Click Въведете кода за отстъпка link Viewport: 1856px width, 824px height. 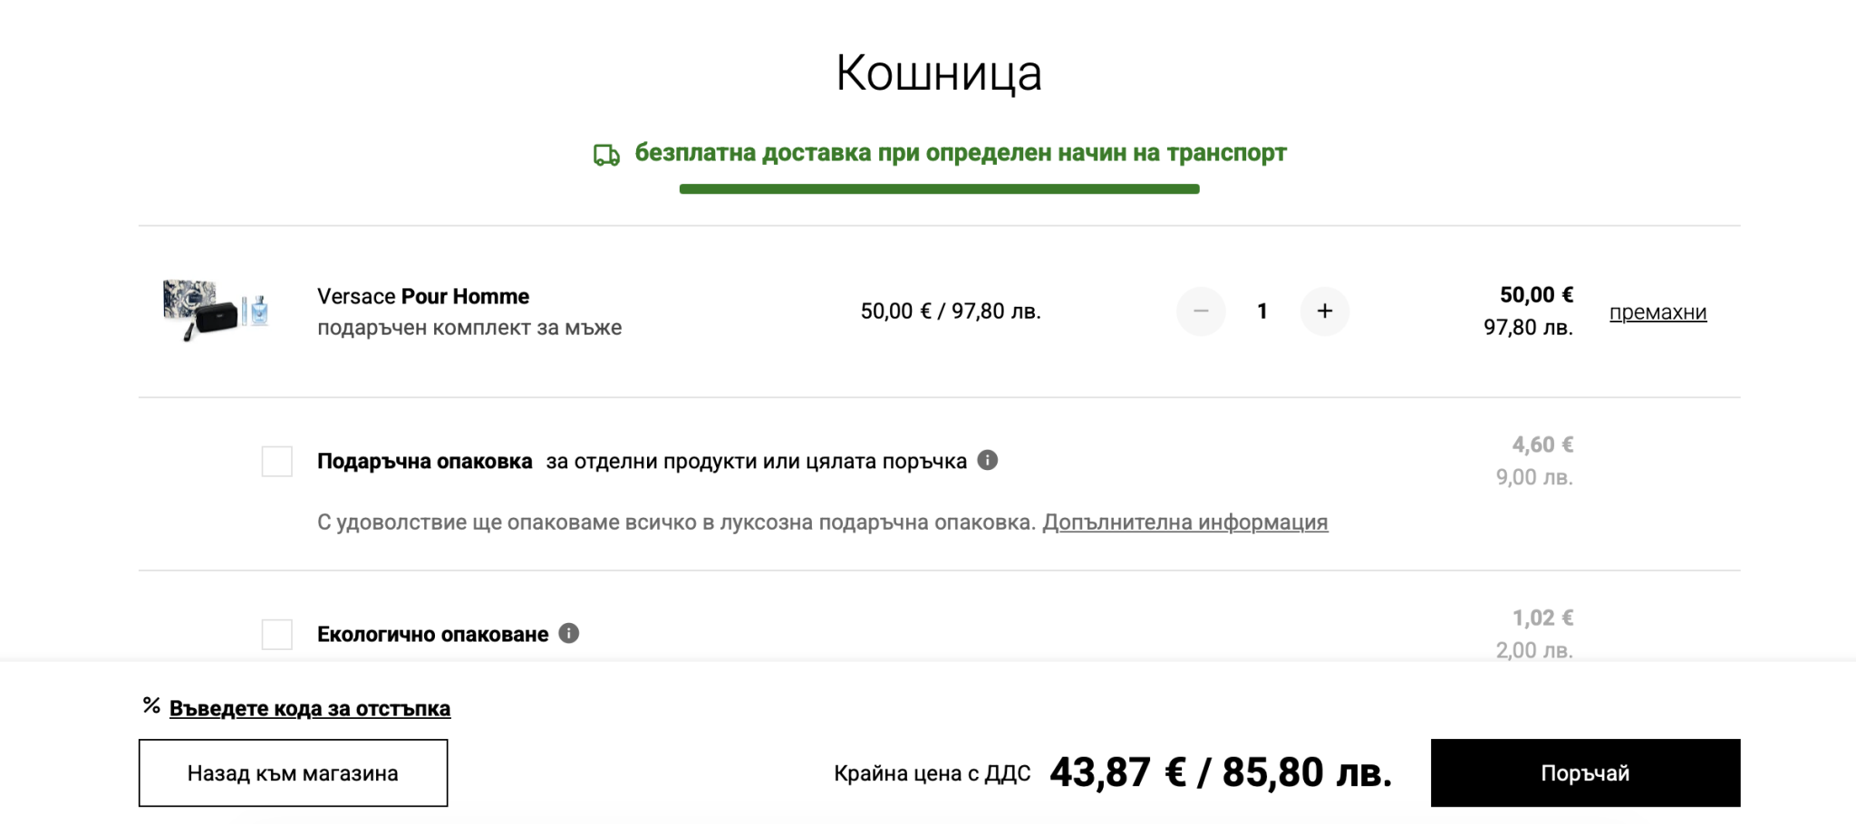[x=310, y=708]
